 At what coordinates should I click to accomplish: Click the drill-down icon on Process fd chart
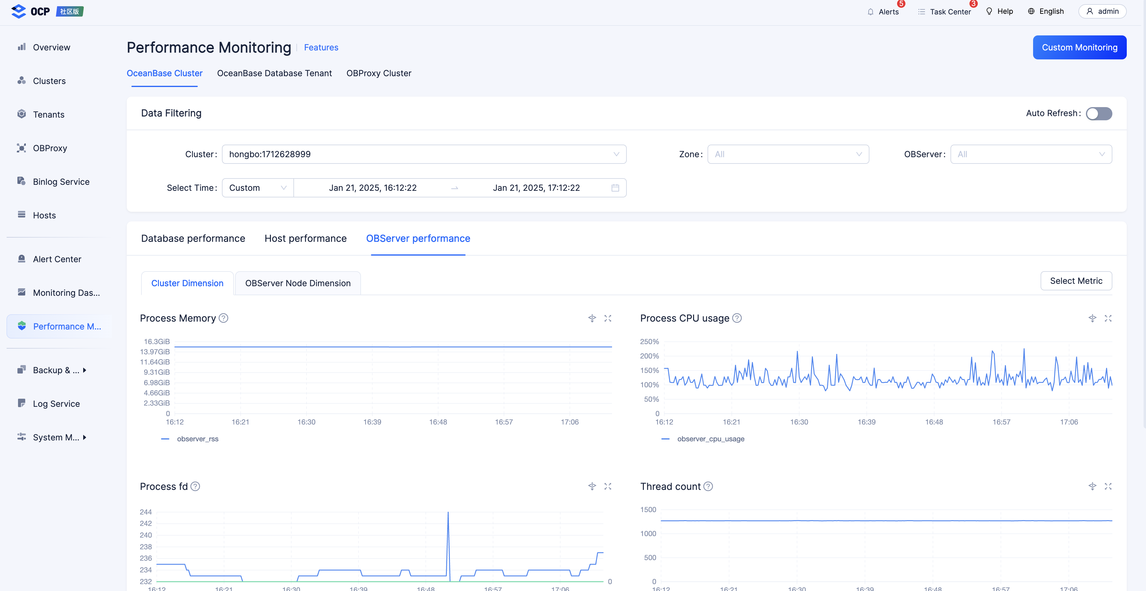592,486
